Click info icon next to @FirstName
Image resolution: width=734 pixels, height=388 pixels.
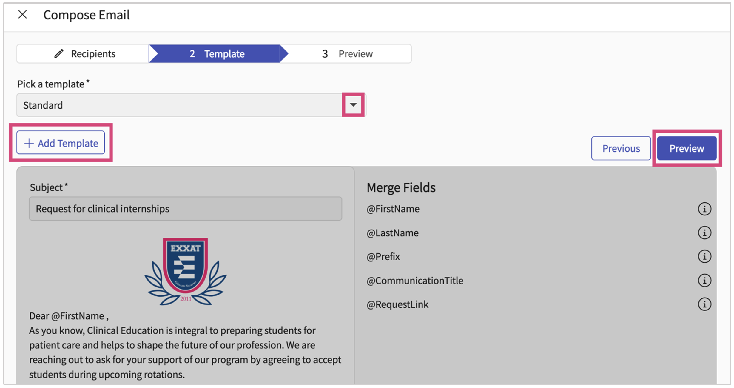click(704, 209)
